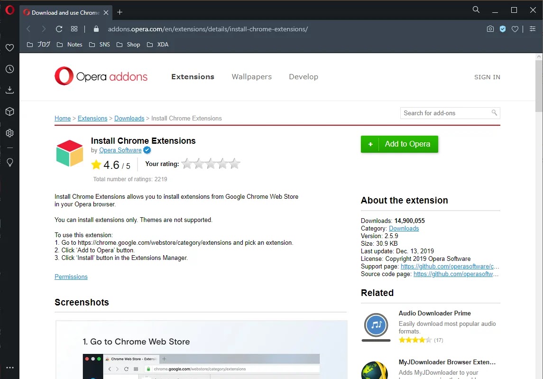
Task: Go to Downloads breadcrumb link
Action: [x=129, y=118]
